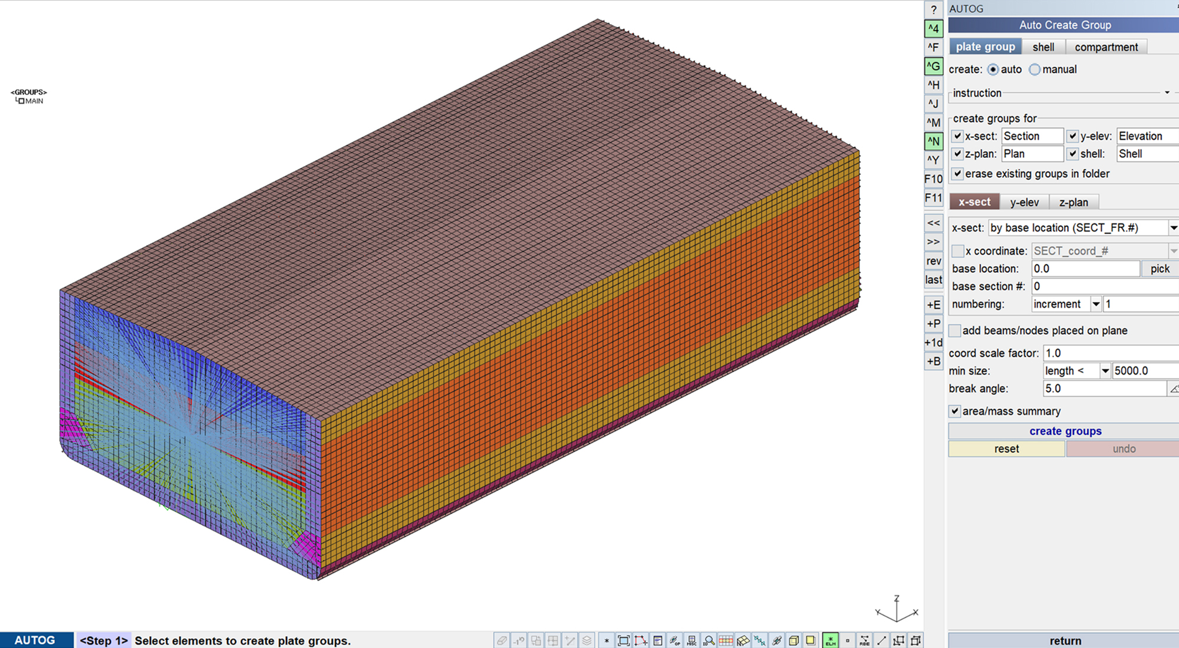Uncheck erase existing groups in folder
This screenshot has height=648, width=1179.
click(958, 174)
